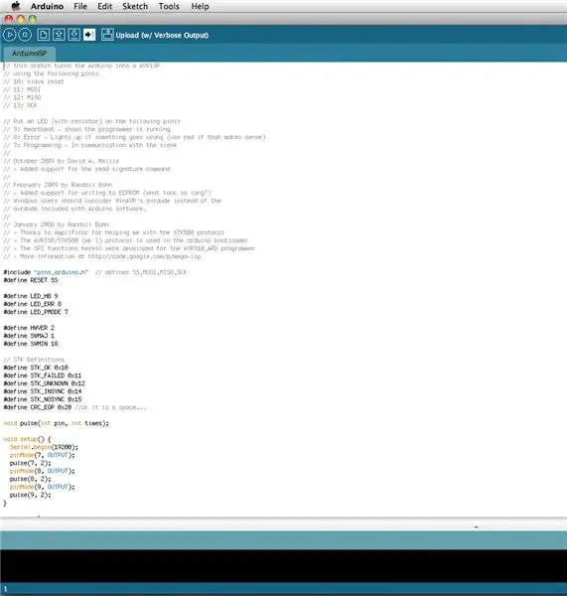Click the Stop toolbar icon
Viewport: 567px width, 596px height.
pos(25,35)
